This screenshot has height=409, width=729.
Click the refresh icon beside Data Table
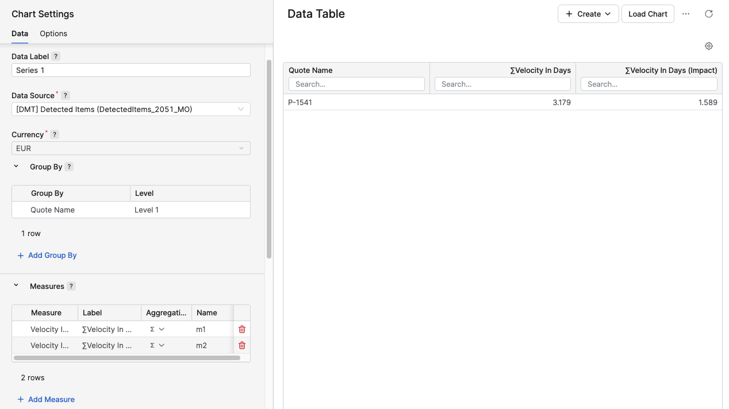[708, 14]
